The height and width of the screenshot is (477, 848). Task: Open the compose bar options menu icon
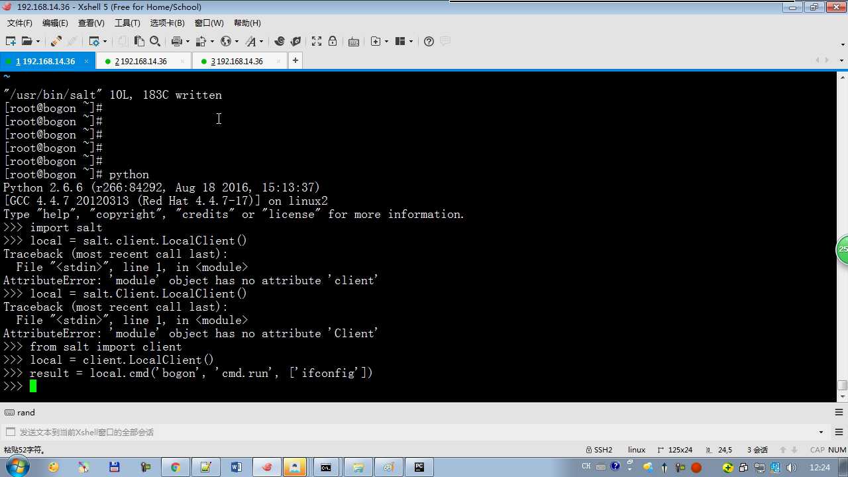tap(839, 432)
